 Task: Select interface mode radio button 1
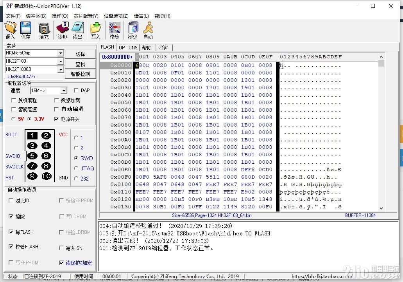tap(76, 138)
